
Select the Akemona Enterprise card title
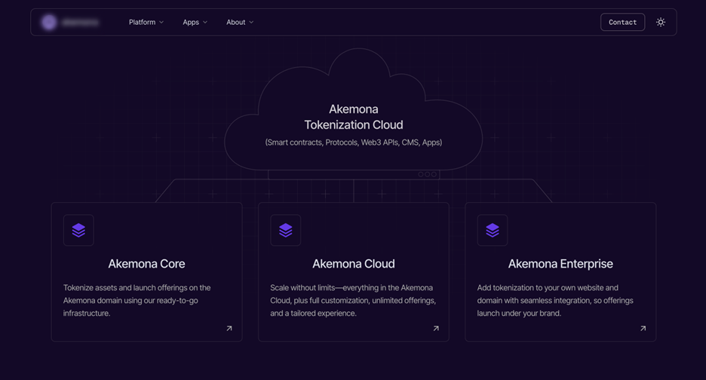[x=560, y=264]
